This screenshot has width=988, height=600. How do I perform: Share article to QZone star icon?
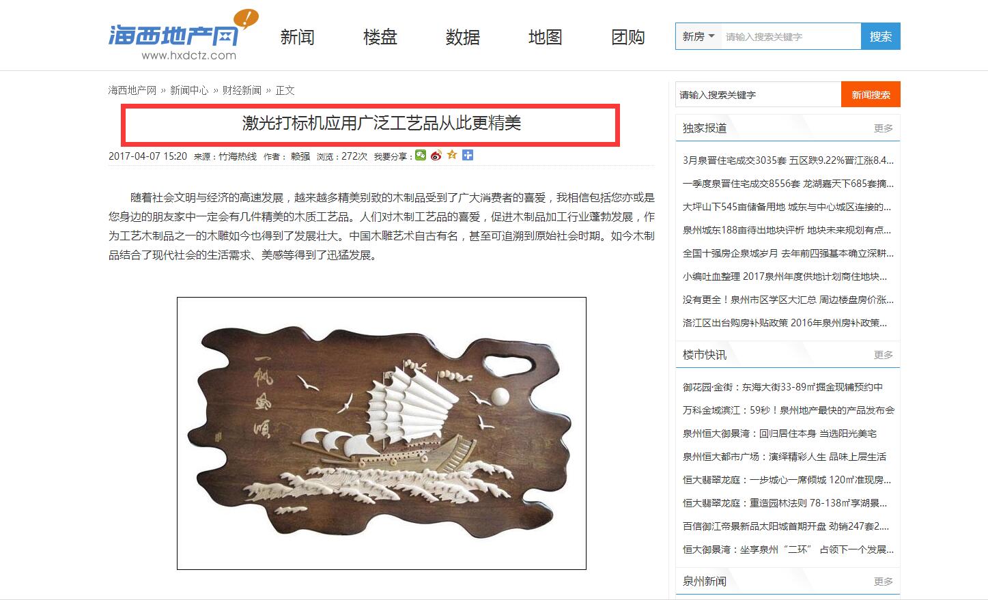click(x=452, y=156)
